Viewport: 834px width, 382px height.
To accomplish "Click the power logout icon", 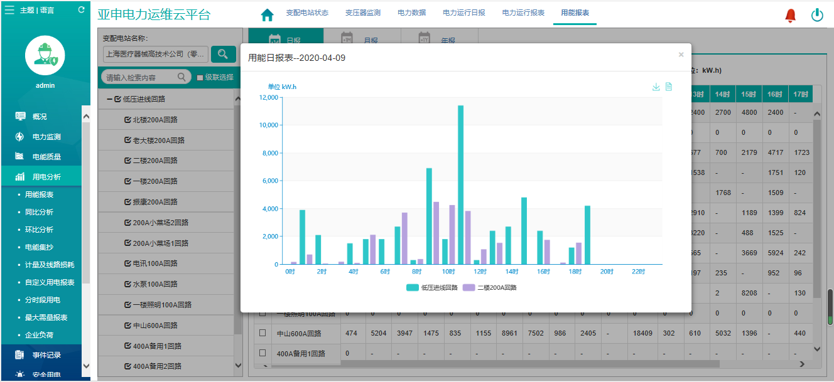I will [817, 15].
